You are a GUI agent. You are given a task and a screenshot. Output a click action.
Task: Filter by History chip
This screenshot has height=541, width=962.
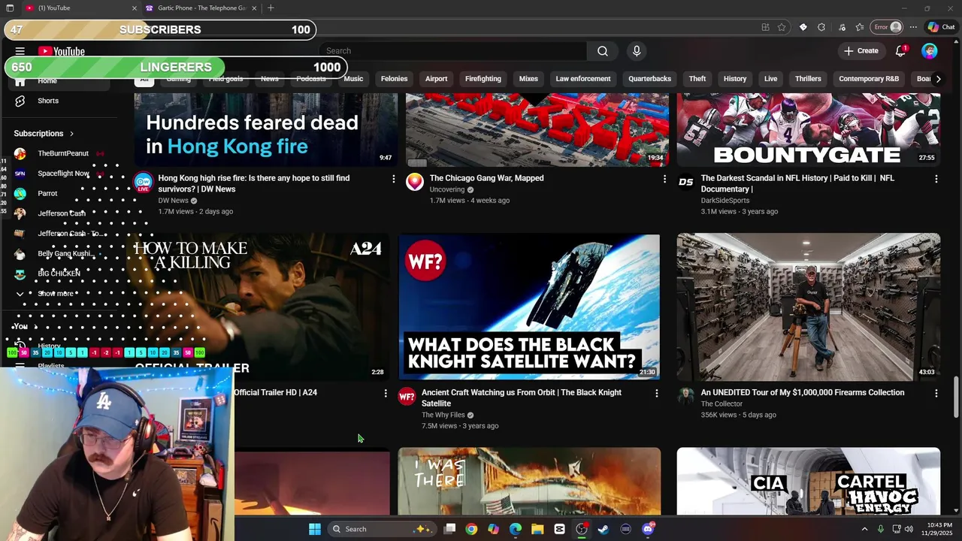click(735, 79)
